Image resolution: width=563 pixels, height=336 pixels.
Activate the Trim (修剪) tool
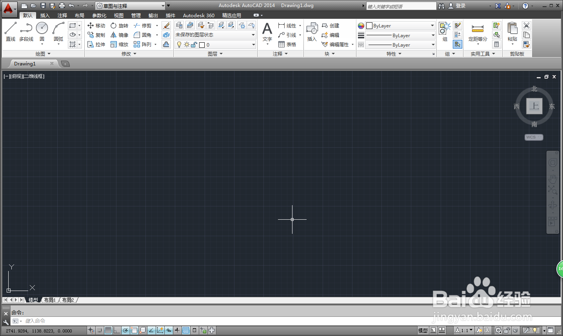pyautogui.click(x=142, y=25)
